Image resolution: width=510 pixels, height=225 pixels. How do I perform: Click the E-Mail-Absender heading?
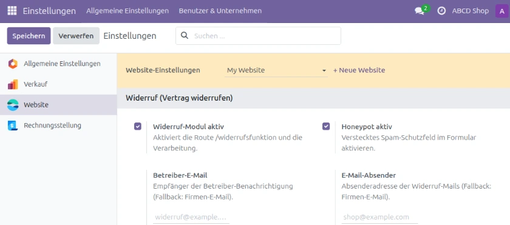[369, 175]
